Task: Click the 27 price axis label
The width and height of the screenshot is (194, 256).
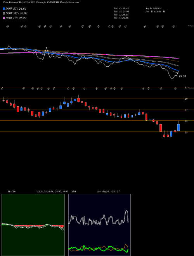Action: pyautogui.click(x=186, y=110)
